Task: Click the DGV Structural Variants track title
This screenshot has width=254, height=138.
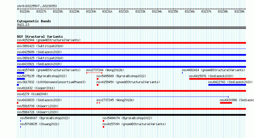Action: [40, 37]
